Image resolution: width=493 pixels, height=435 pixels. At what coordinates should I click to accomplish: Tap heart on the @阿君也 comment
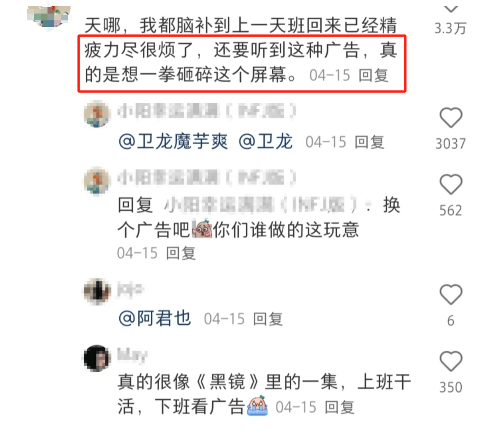(x=451, y=294)
